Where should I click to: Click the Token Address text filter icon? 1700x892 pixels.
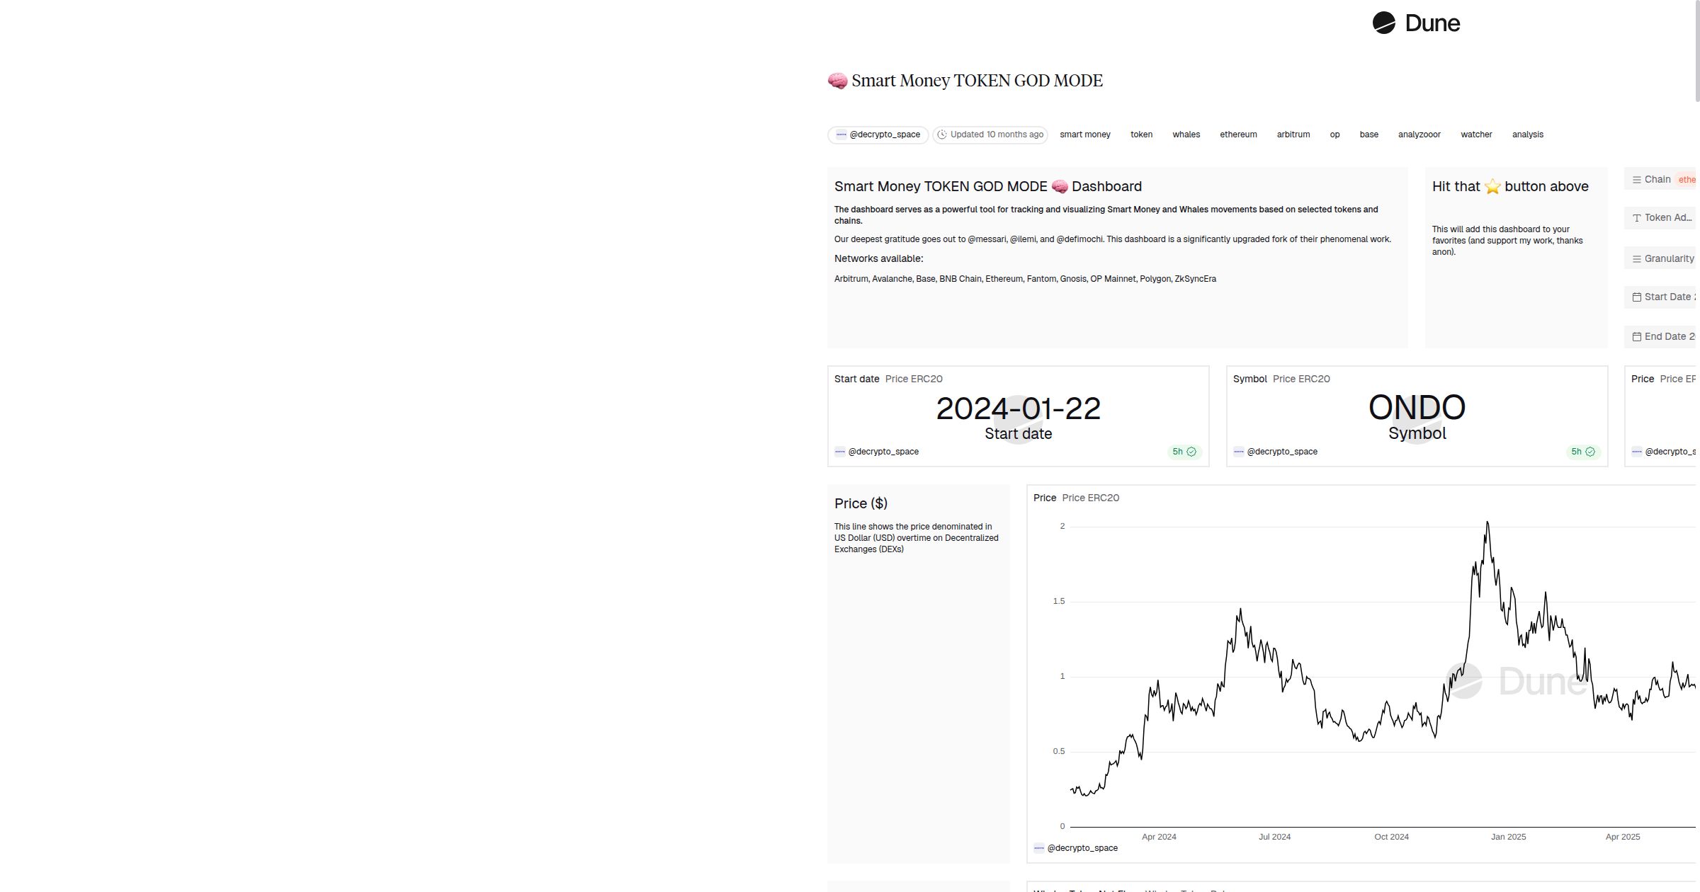(x=1638, y=217)
